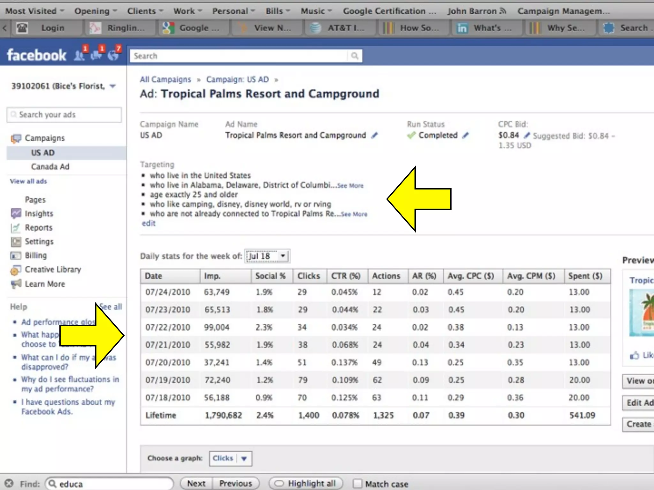Click the targeting edit link
654x490 pixels.
point(148,223)
